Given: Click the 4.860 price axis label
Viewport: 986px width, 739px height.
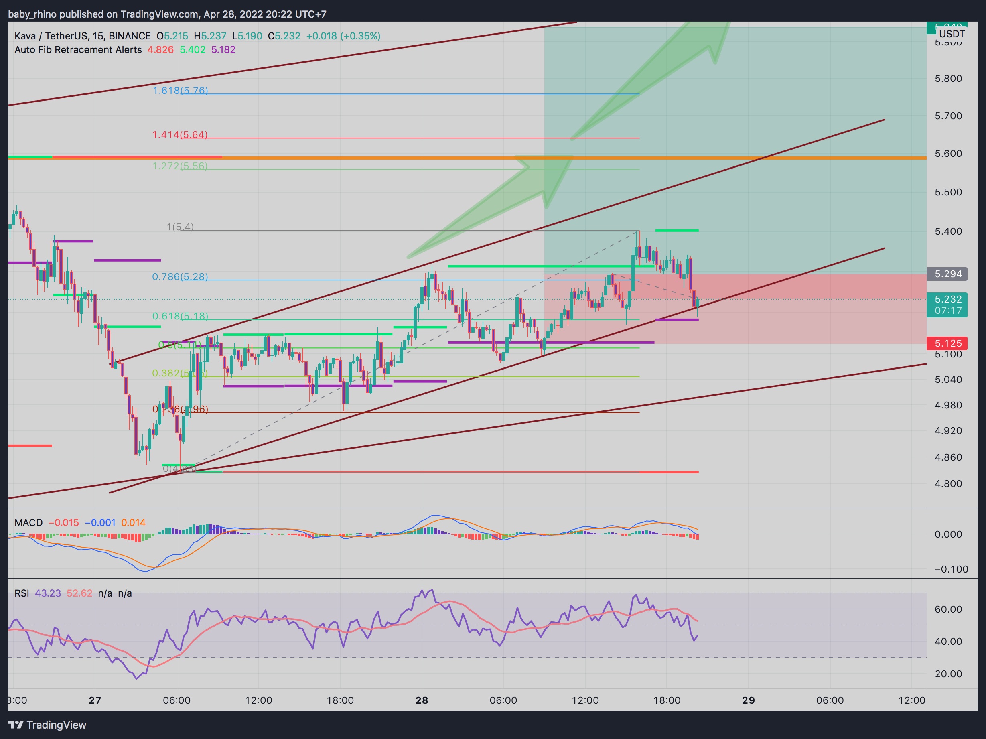Looking at the screenshot, I should [949, 457].
